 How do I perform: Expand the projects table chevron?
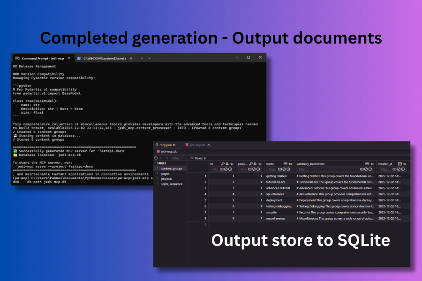pyautogui.click(x=158, y=178)
